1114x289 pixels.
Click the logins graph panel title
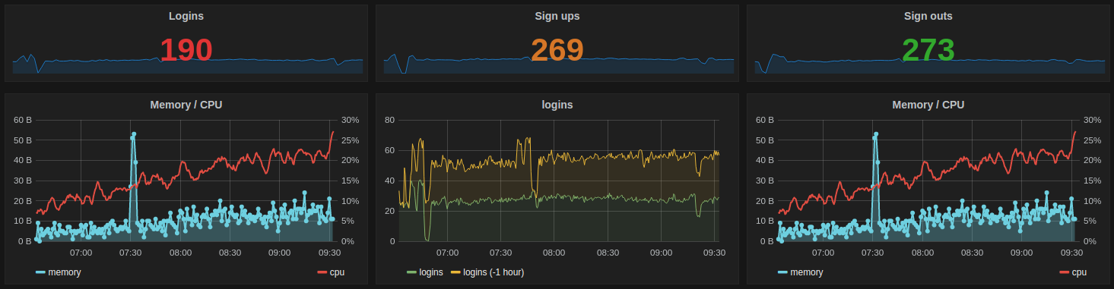[557, 105]
